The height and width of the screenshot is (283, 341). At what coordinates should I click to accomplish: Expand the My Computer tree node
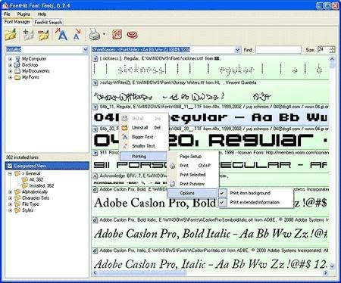[11, 59]
